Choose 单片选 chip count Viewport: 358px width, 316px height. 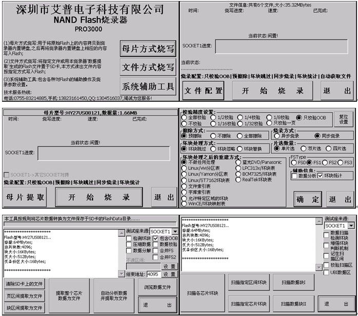277,148
